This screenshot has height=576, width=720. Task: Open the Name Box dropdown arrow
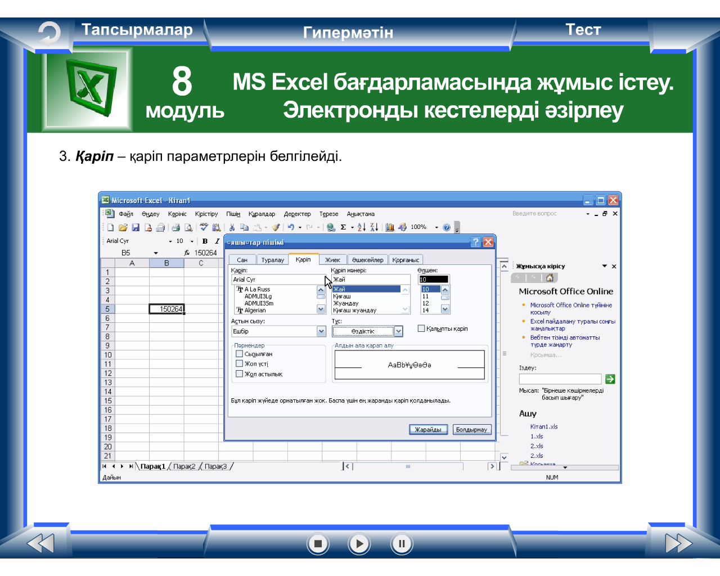pyautogui.click(x=156, y=253)
